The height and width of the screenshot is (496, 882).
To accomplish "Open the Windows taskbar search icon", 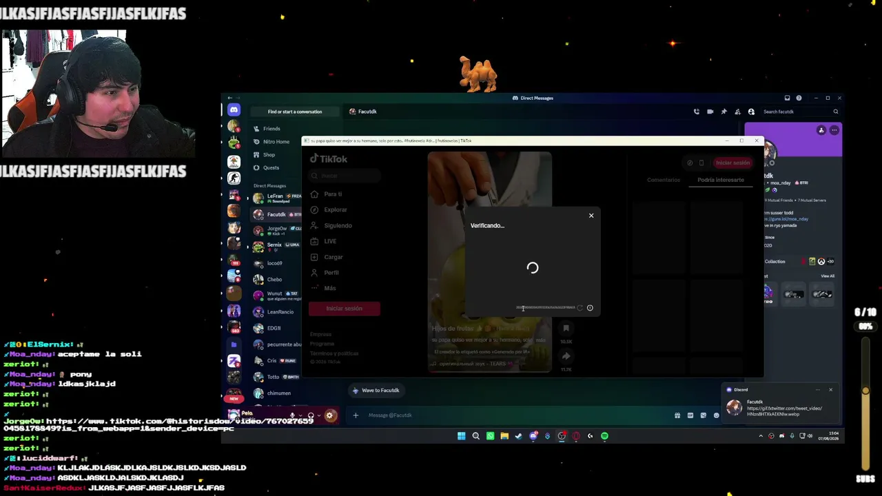I will tap(475, 436).
